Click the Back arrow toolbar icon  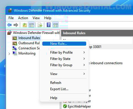9,25
